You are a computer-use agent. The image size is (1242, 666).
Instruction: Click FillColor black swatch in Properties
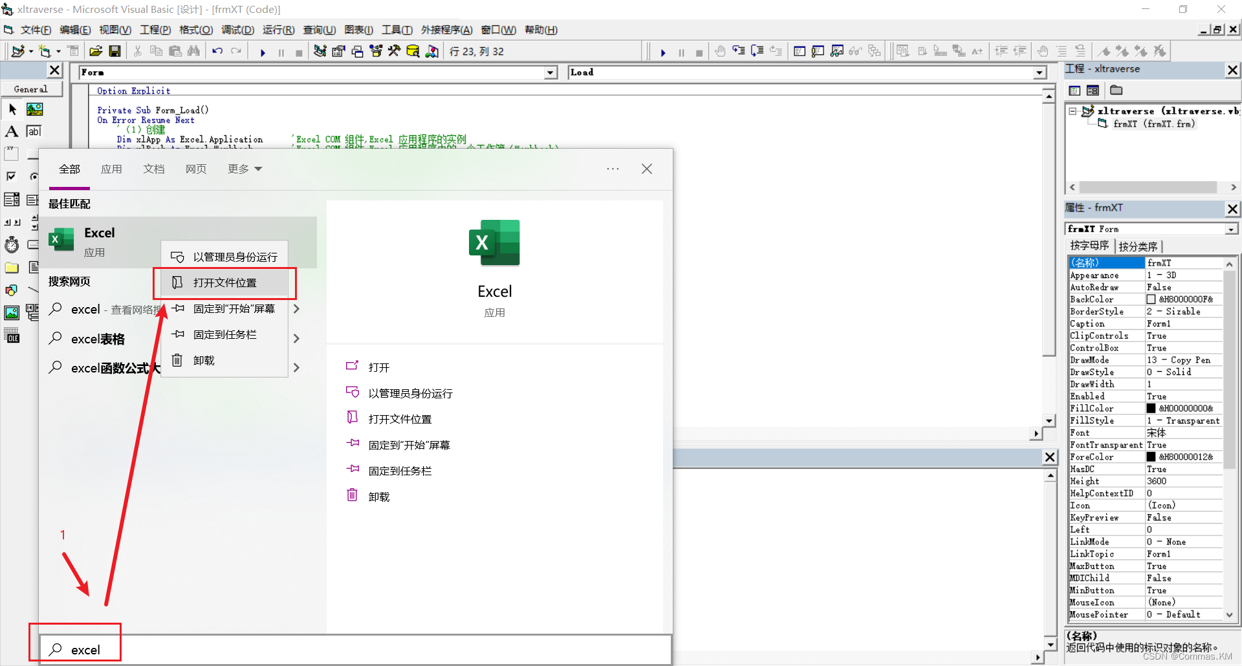1151,408
